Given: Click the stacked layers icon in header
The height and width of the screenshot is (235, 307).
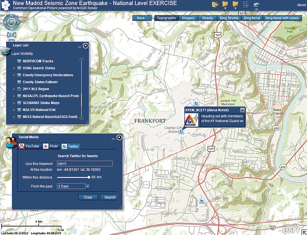Looking at the screenshot, I should (256, 5).
